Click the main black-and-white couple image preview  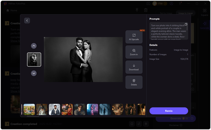[83, 60]
